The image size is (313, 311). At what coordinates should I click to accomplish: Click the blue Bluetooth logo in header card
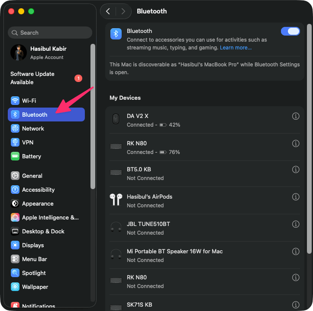click(x=116, y=34)
